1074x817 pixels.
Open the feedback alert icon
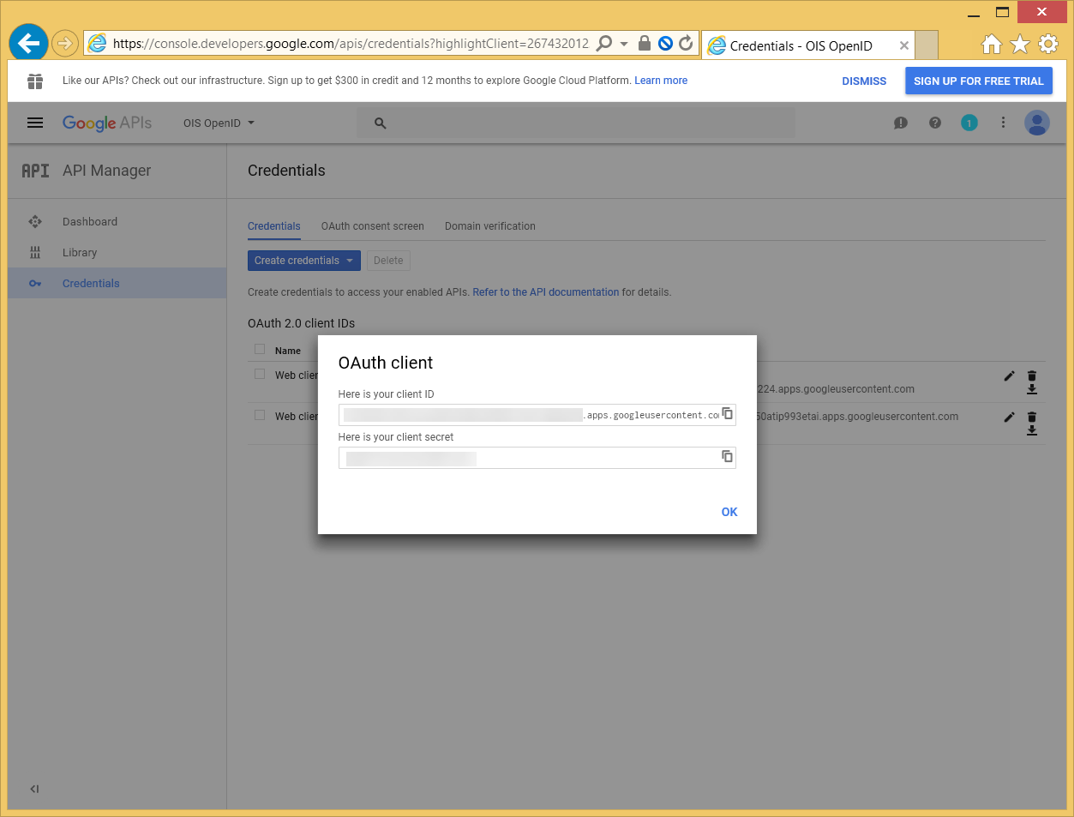[901, 123]
